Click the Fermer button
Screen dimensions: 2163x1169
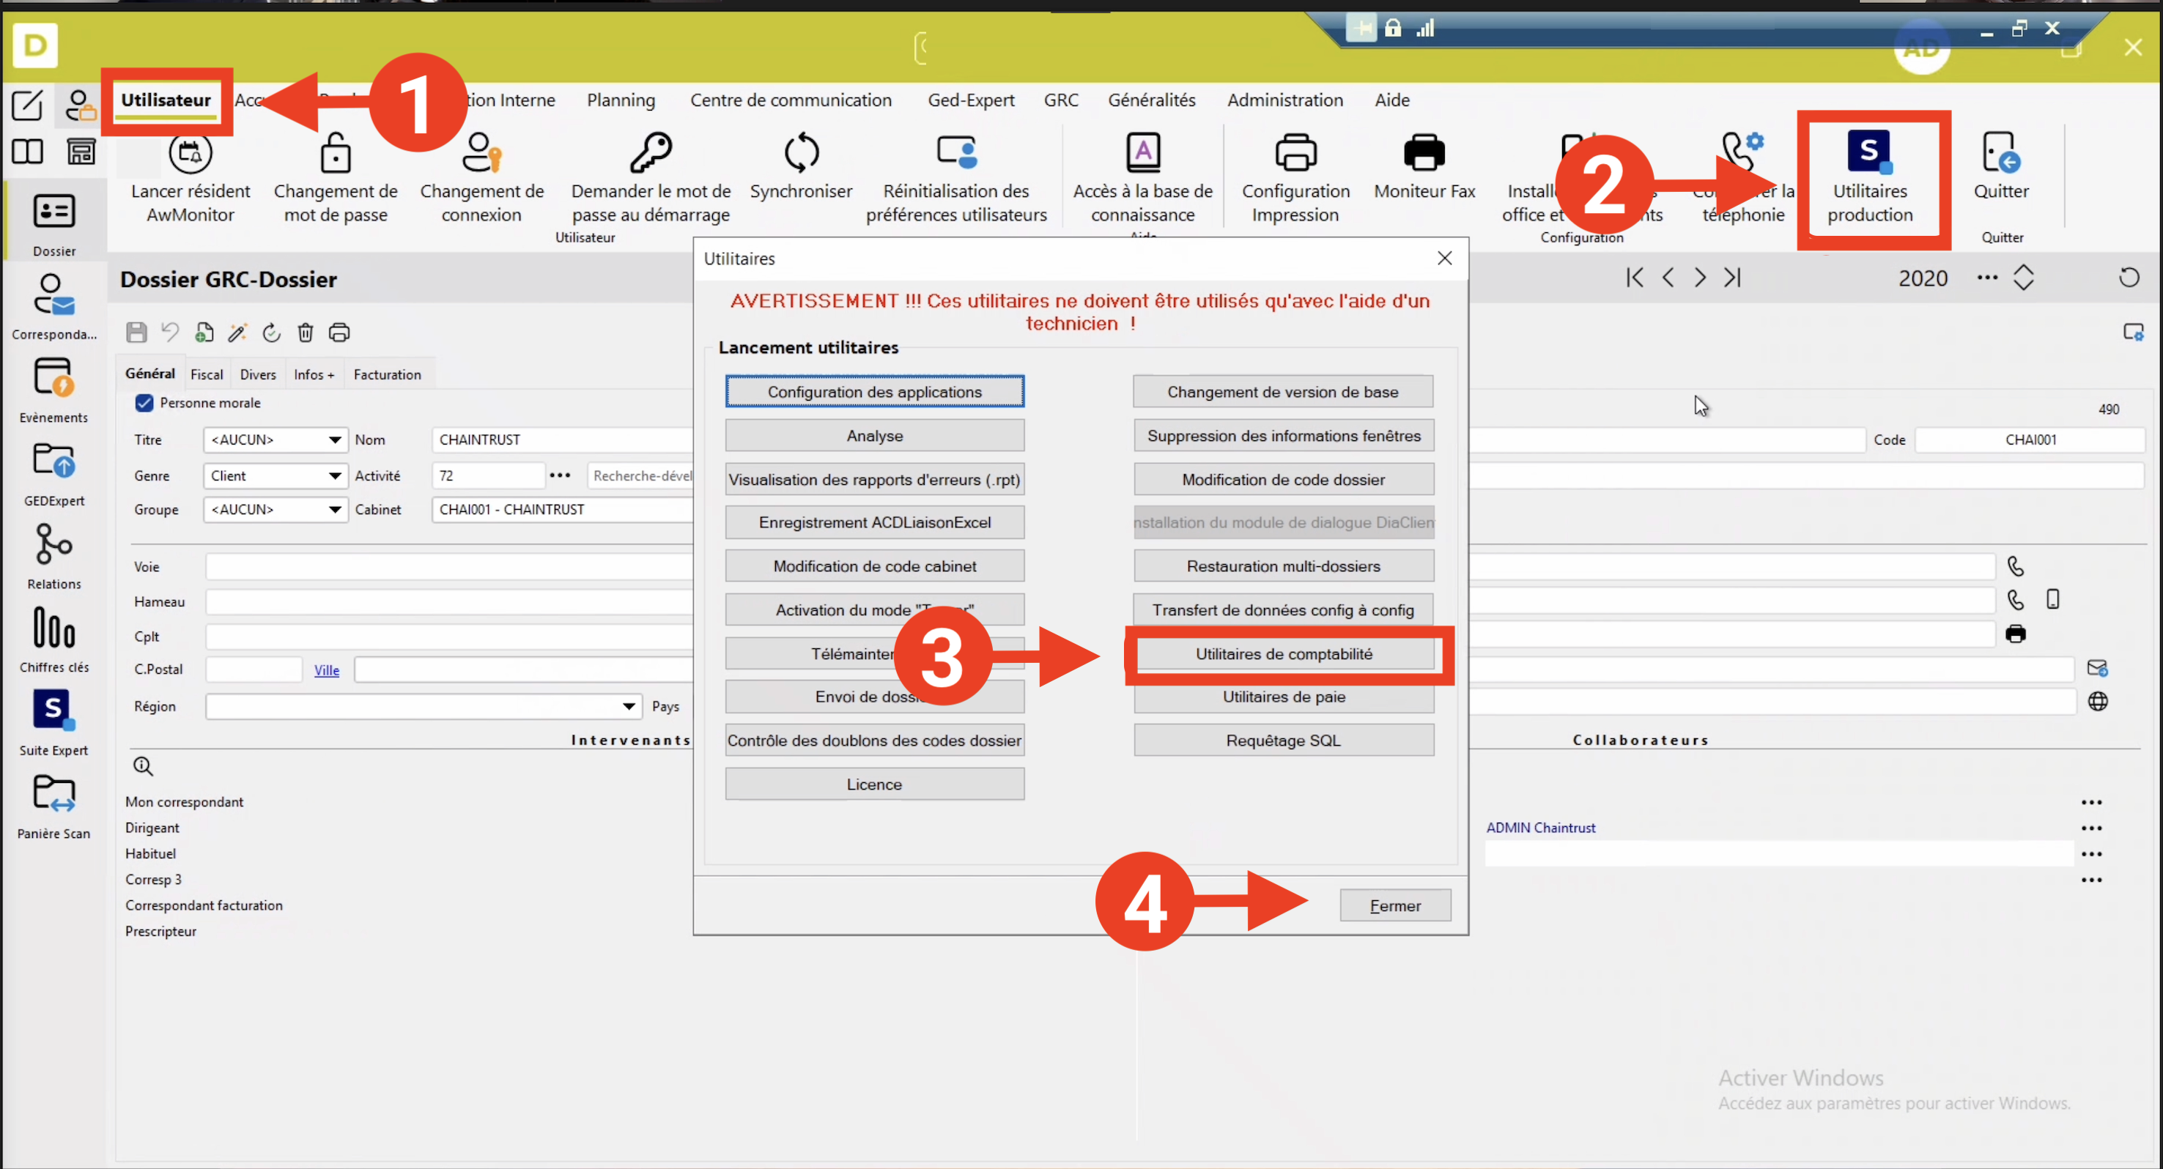coord(1394,905)
